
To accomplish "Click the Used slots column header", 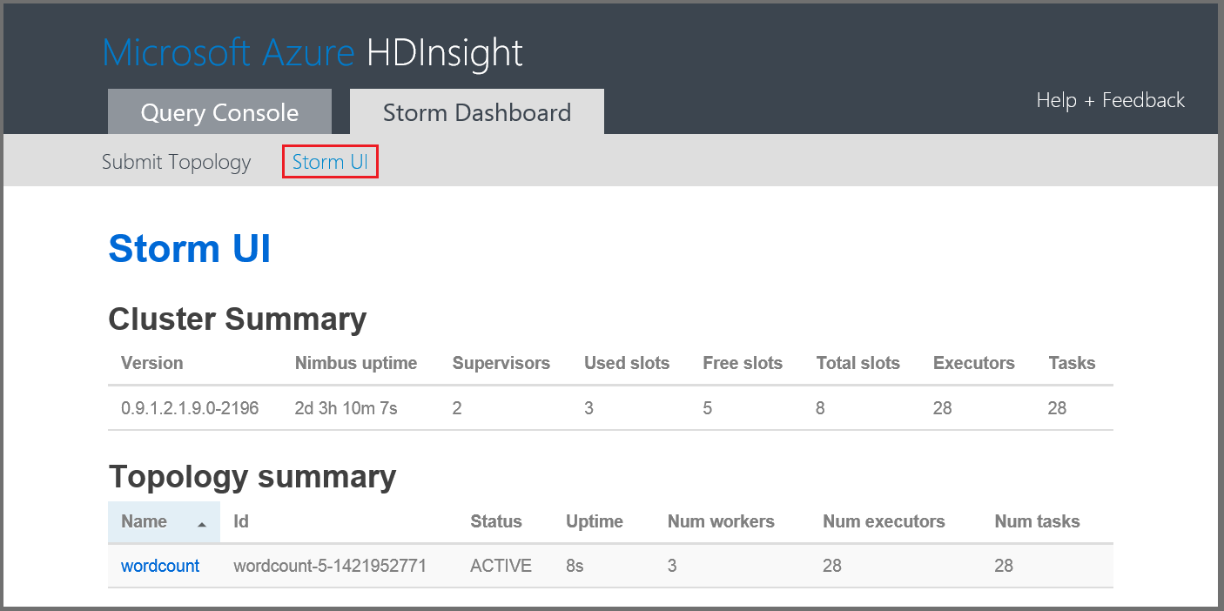I will [x=627, y=363].
